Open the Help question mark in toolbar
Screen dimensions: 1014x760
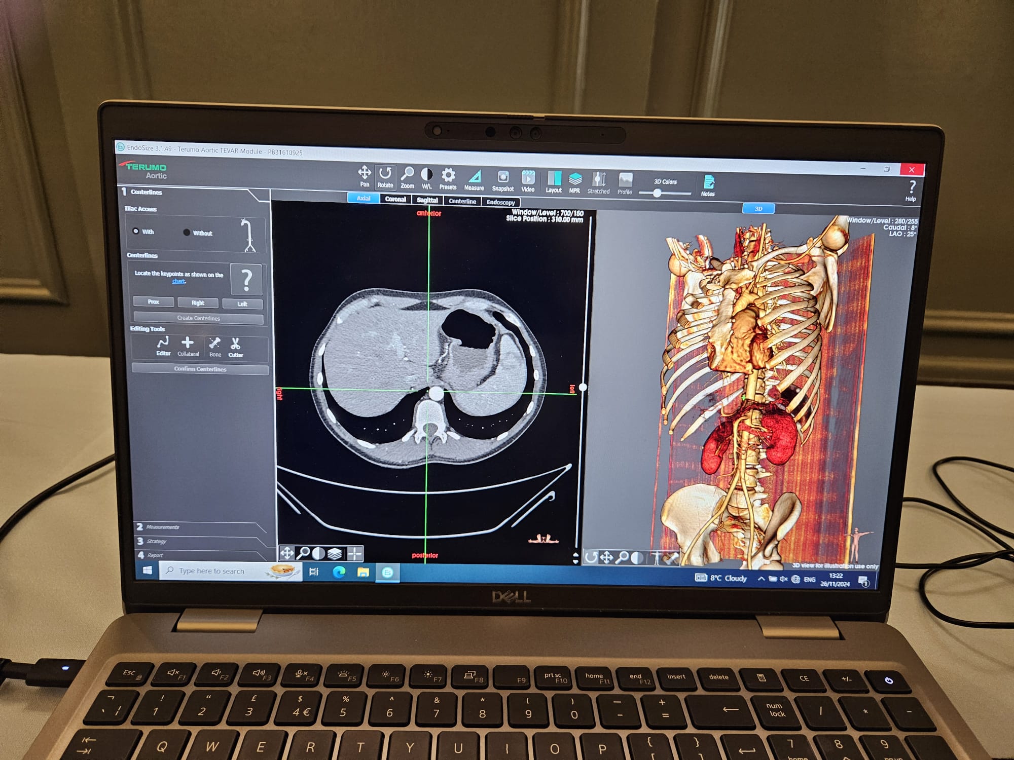(x=911, y=191)
